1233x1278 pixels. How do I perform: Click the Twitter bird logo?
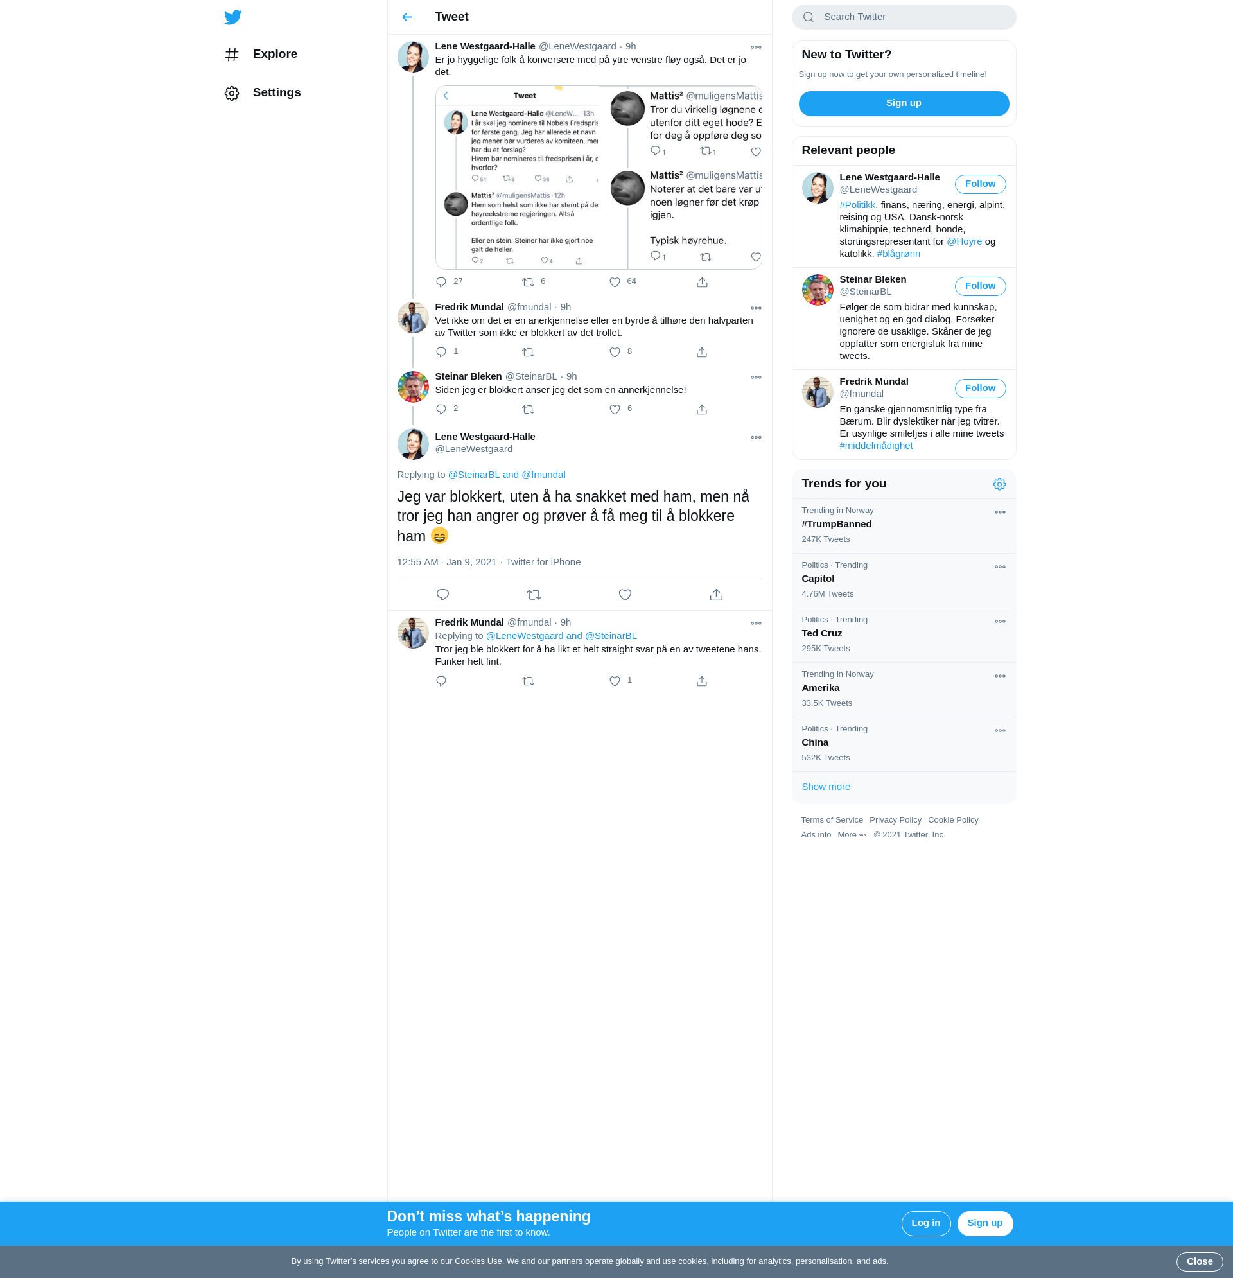click(x=232, y=17)
